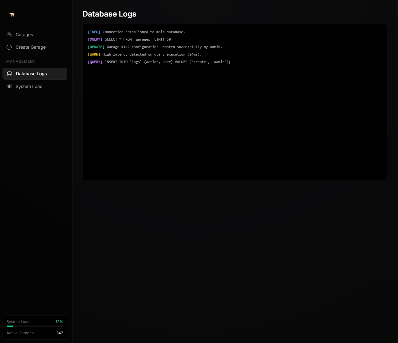398x343 pixels.
Task: Click the Create Garage plus icon
Action: pyautogui.click(x=9, y=47)
